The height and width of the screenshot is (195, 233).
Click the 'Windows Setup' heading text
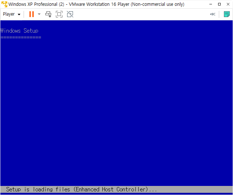coord(20,31)
